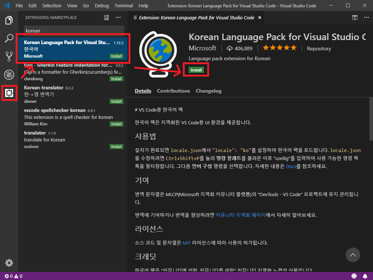Click Install button in extension details header
Screen dimensions: 373x280
(x=196, y=70)
